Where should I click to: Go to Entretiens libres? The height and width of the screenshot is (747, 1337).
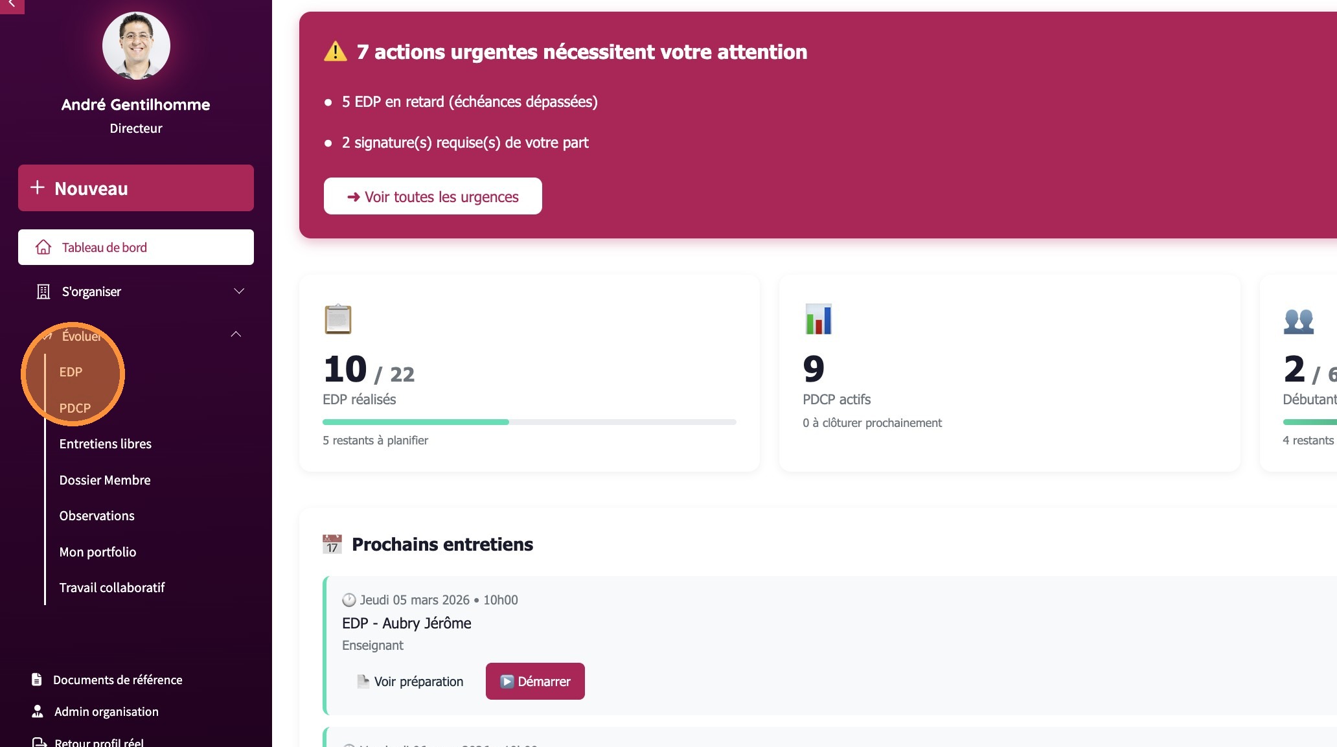[x=106, y=444]
